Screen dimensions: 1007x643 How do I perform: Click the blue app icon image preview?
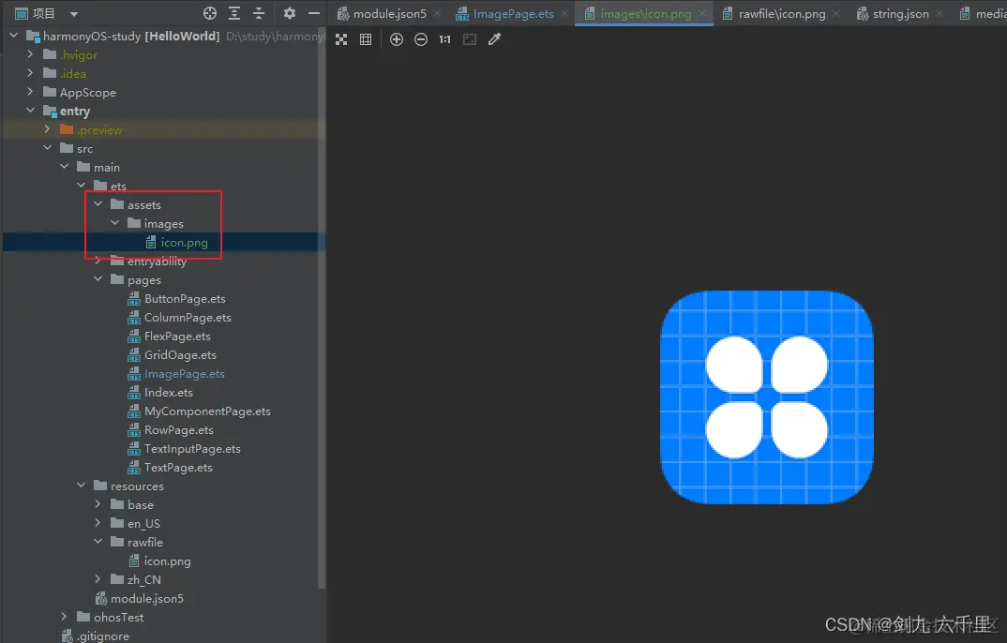click(x=767, y=397)
